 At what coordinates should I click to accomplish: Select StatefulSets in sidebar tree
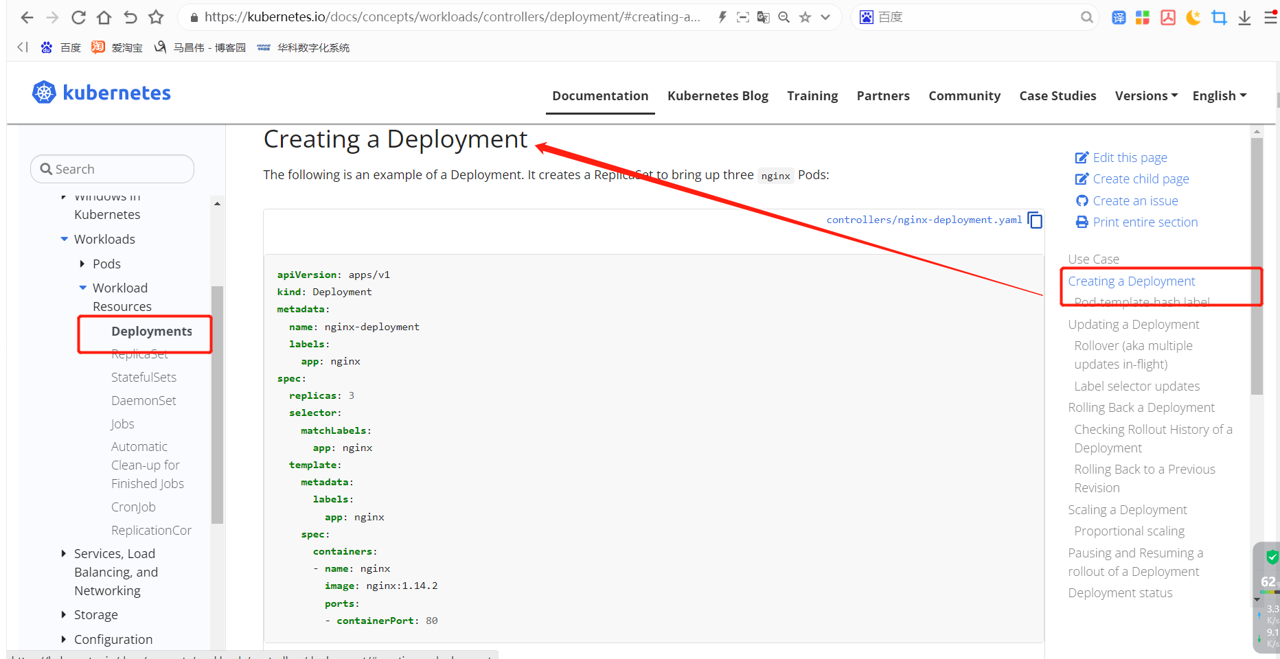point(144,377)
